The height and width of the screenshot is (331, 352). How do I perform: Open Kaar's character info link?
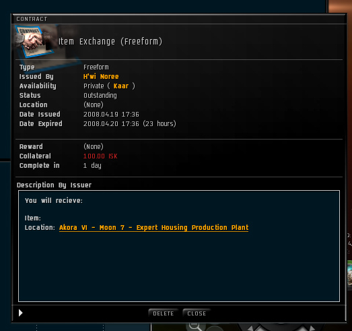pyautogui.click(x=121, y=86)
